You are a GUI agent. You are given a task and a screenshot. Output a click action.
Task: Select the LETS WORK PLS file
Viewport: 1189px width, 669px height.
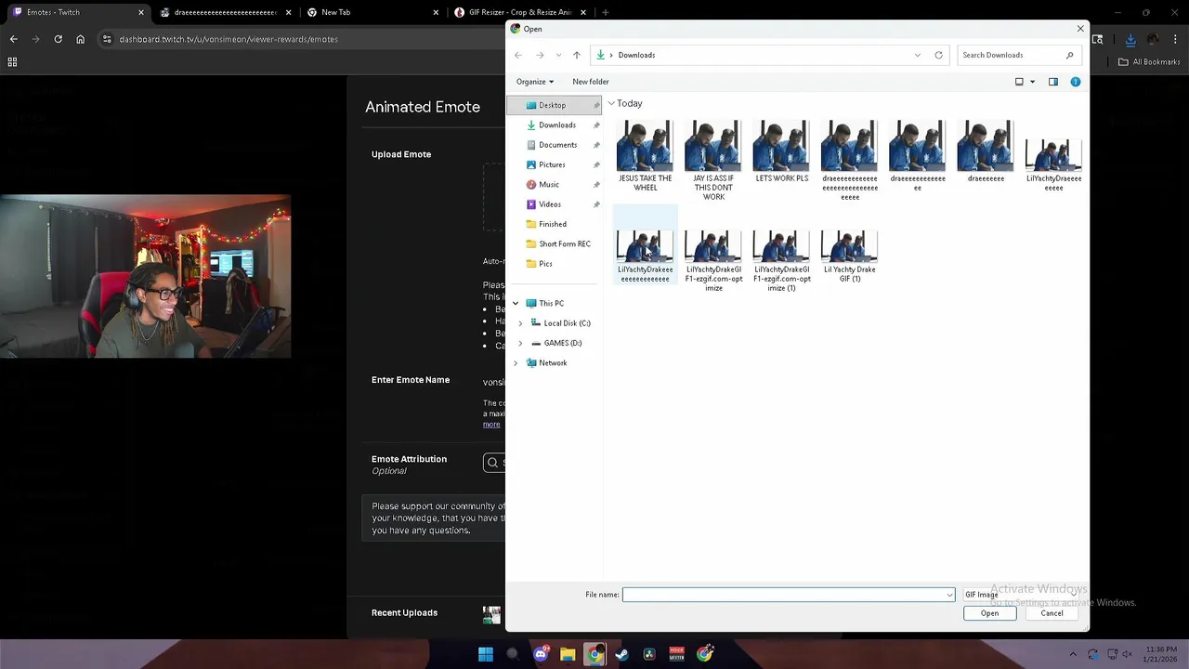[781, 151]
